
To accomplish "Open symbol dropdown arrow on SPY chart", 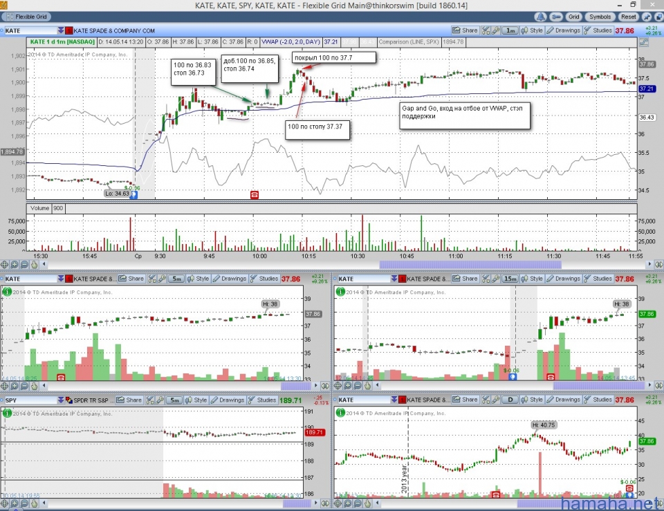I will (x=61, y=400).
